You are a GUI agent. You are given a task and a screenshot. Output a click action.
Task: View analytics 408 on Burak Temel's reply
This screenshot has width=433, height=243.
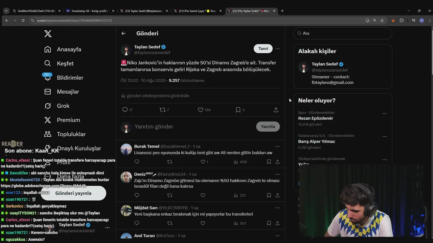(240, 162)
